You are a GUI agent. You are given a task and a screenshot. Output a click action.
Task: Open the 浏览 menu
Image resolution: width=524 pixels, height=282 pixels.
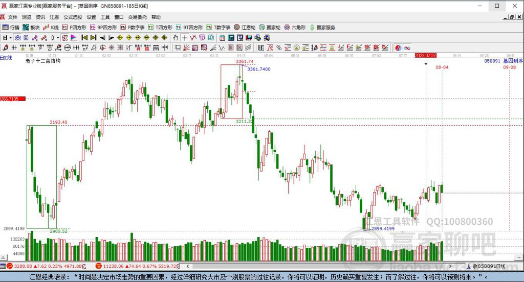click(x=27, y=17)
